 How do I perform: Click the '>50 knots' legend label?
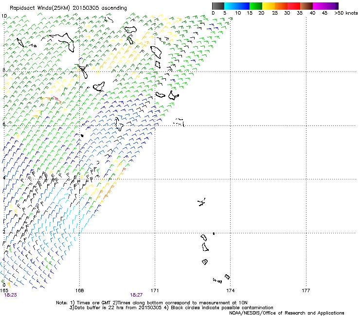pos(346,13)
